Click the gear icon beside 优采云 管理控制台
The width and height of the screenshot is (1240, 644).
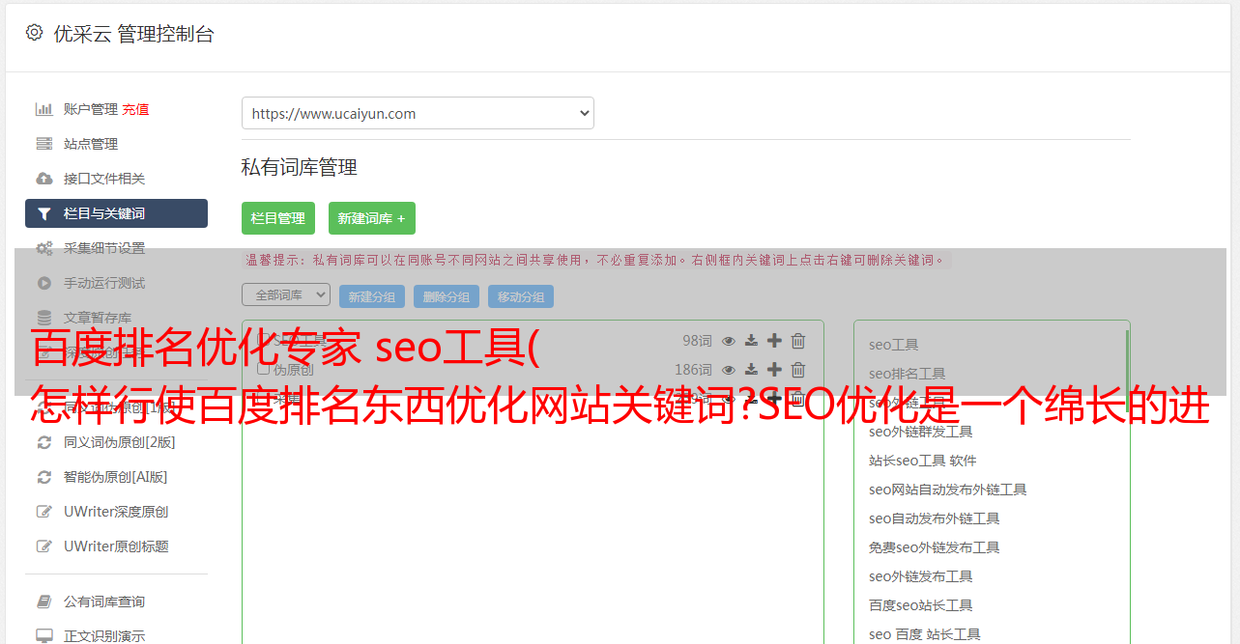point(35,33)
